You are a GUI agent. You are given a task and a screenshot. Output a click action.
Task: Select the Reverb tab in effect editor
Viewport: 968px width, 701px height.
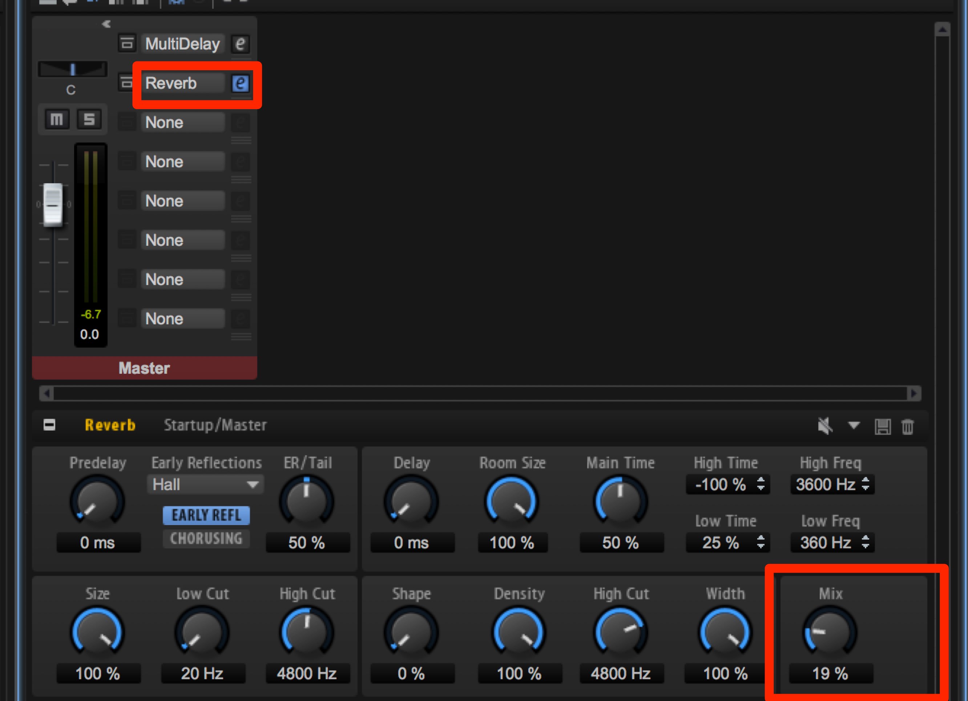point(110,425)
